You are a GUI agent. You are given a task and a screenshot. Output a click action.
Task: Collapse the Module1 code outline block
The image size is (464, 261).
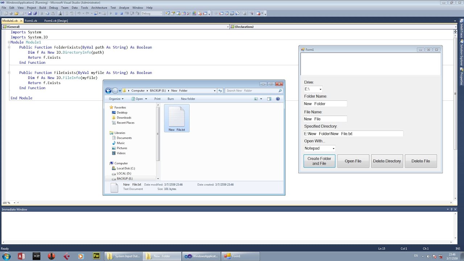(x=8, y=42)
